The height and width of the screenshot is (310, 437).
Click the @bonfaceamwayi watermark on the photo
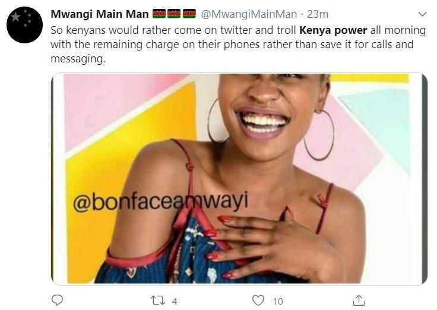tap(160, 201)
